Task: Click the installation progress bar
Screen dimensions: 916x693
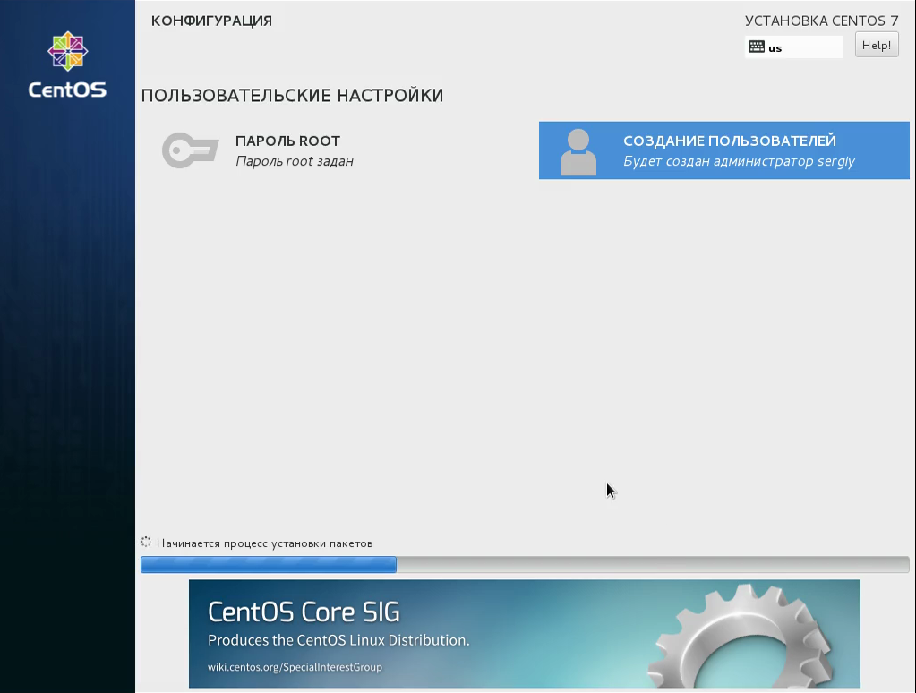Action: 525,564
